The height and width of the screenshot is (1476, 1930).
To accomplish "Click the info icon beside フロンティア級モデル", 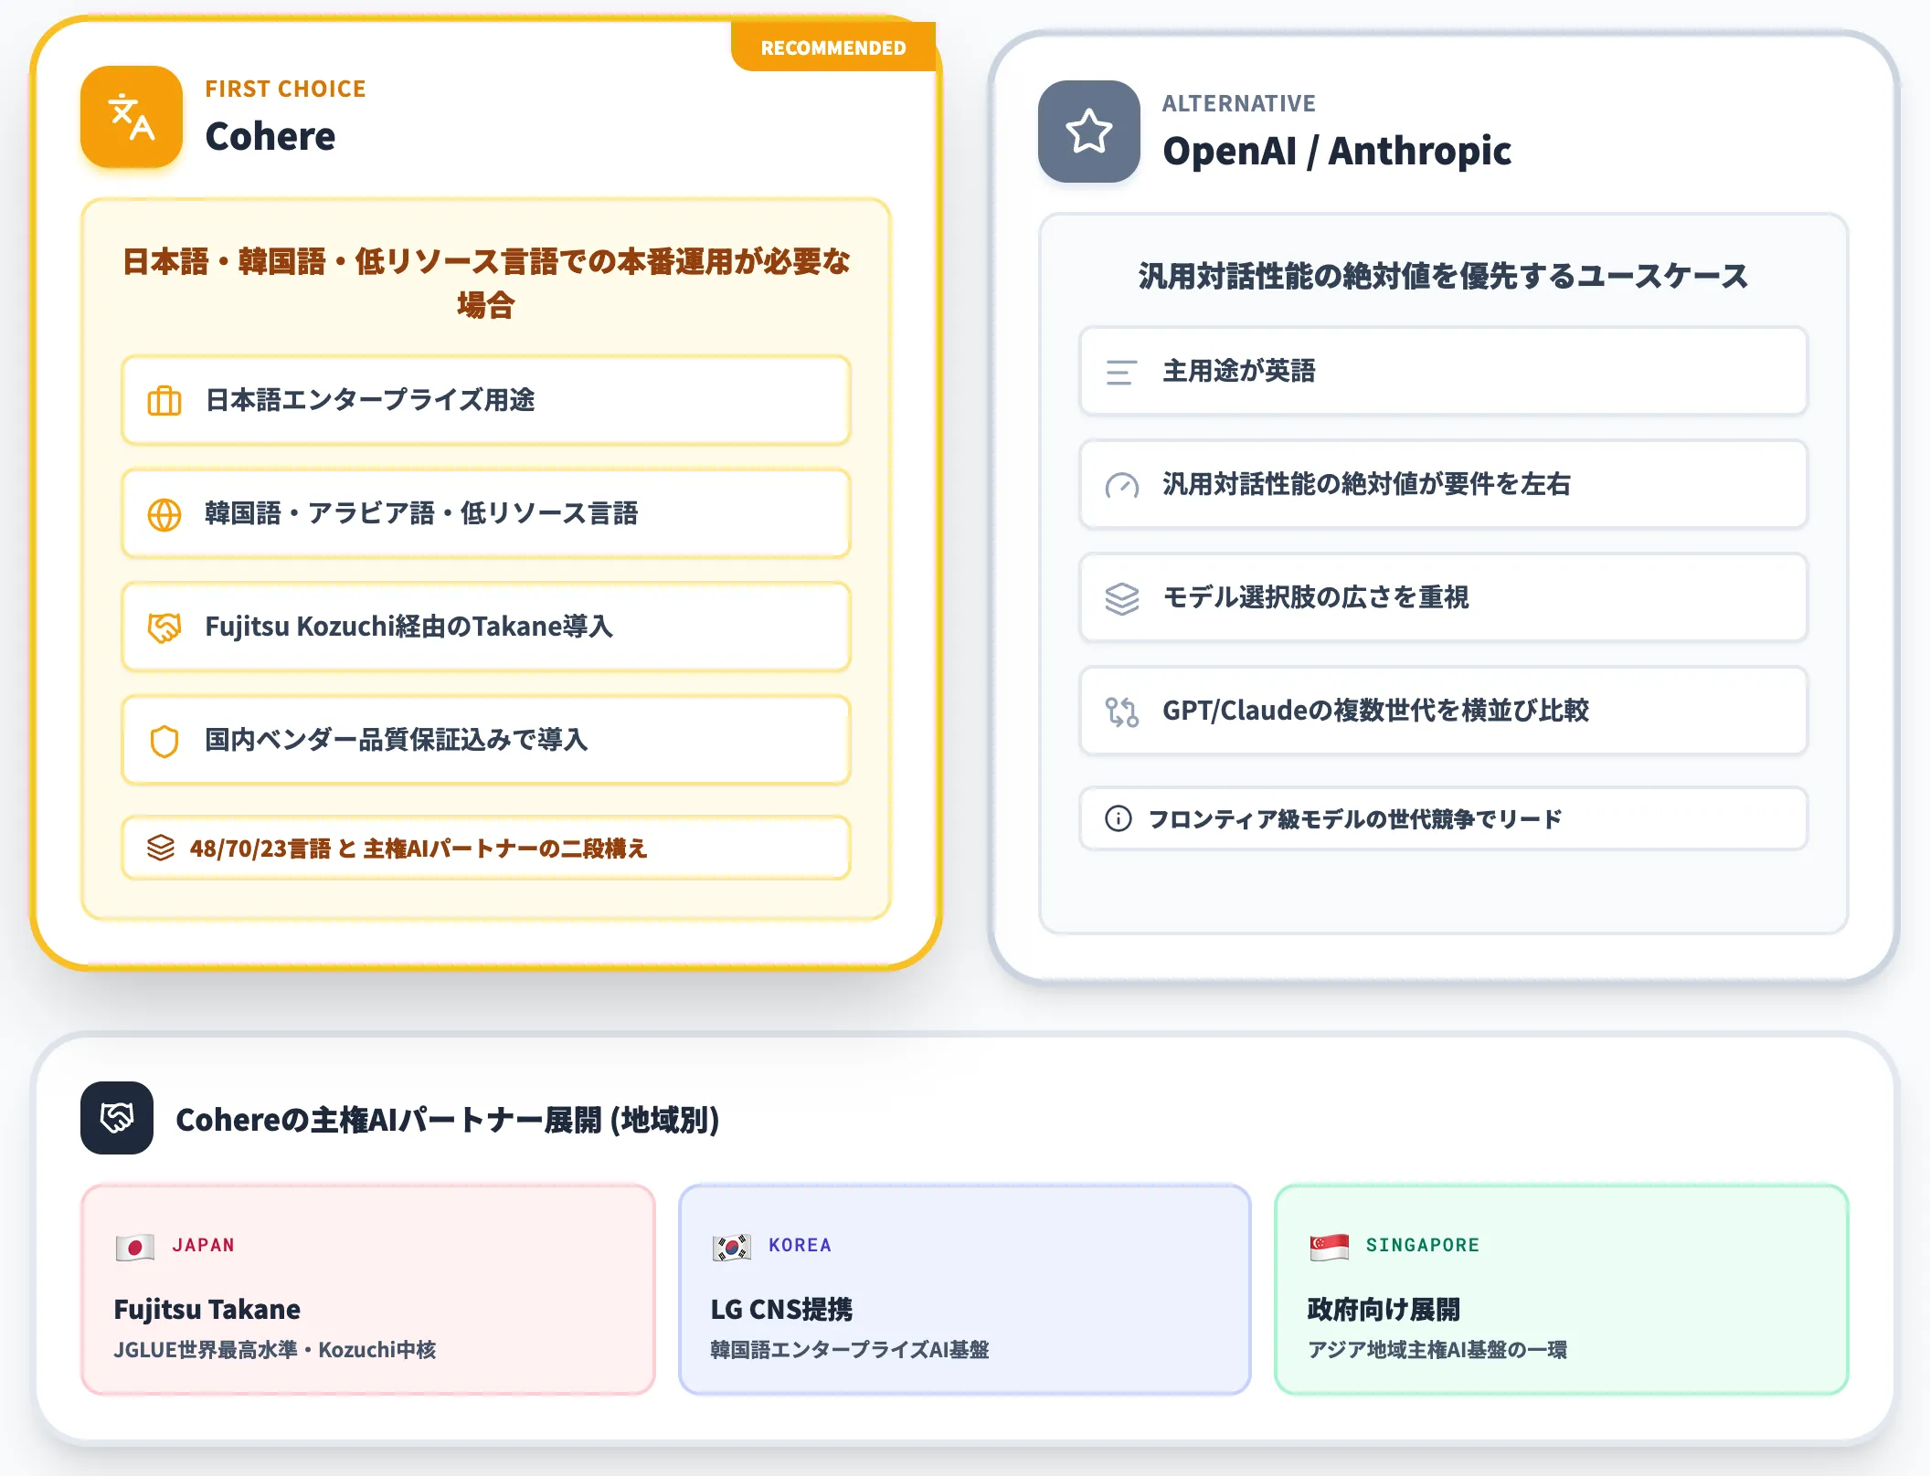I will tap(1119, 818).
